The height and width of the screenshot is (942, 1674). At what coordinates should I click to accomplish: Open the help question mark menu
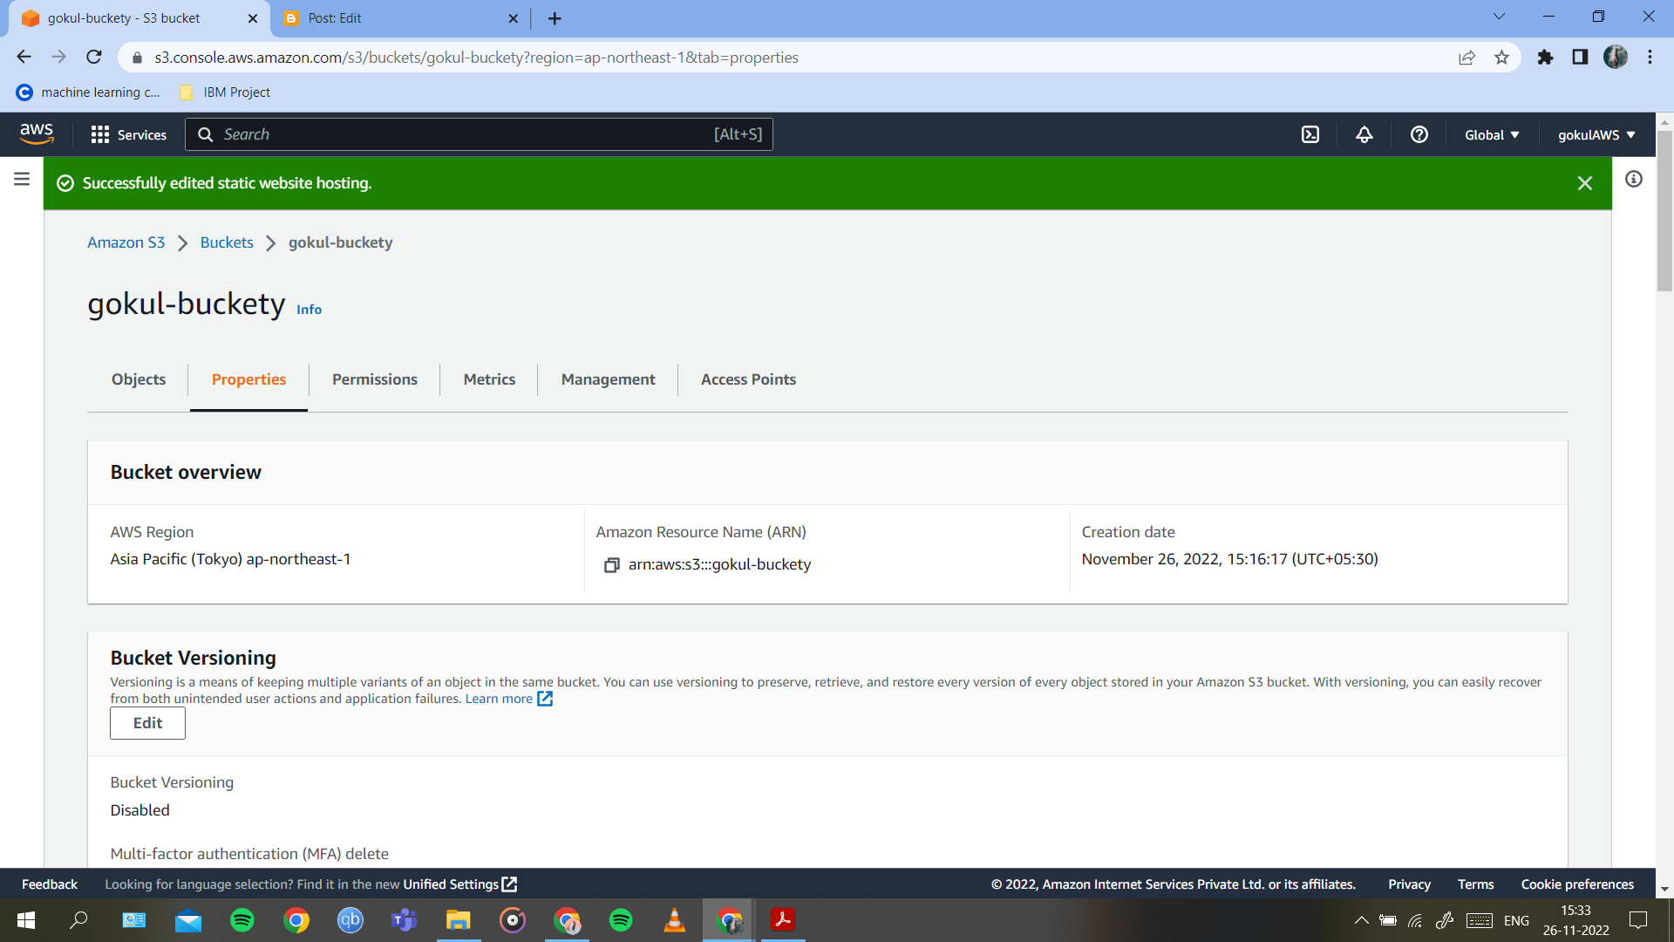tap(1419, 134)
